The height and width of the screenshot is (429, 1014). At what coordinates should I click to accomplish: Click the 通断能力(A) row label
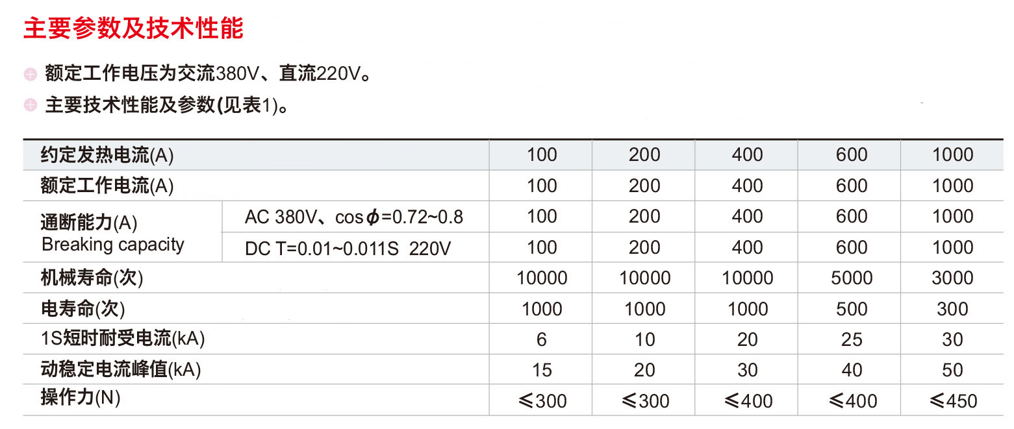[89, 223]
